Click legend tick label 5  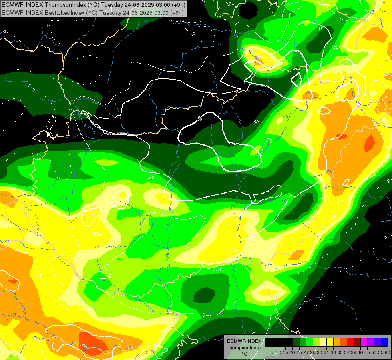point(272,352)
